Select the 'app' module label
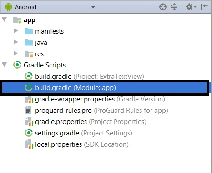 30,20
